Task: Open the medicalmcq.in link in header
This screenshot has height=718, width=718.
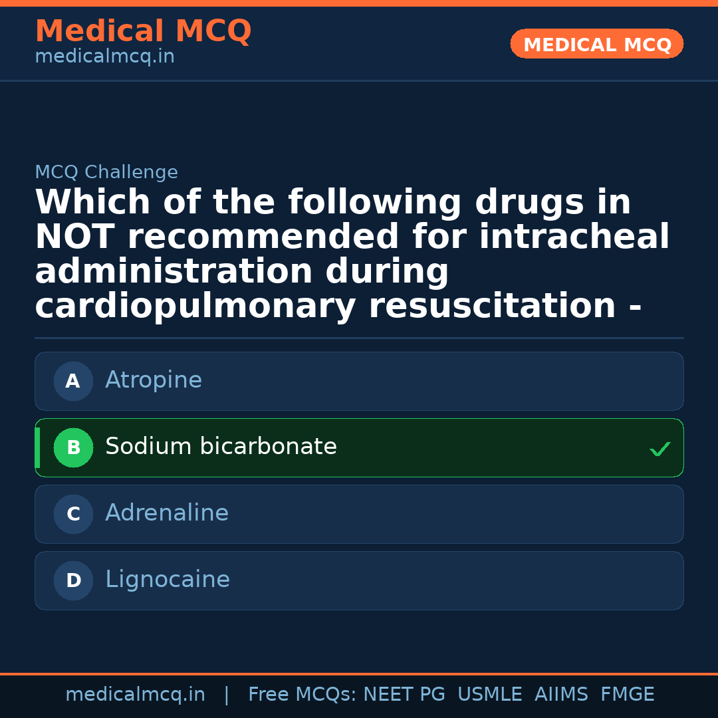Action: tap(104, 57)
